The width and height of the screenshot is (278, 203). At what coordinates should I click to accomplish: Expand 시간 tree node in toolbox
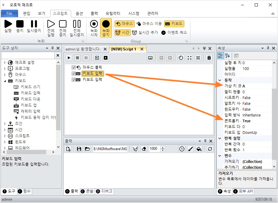5,130
